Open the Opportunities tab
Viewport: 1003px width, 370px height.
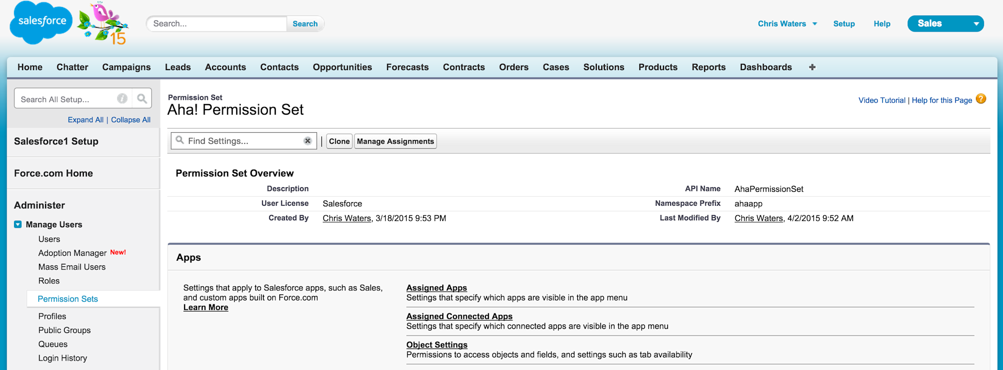(343, 67)
